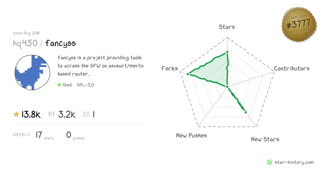This screenshot has width=327, height=171.
Task: Click the green Forks data point on radar
Action: [188, 74]
